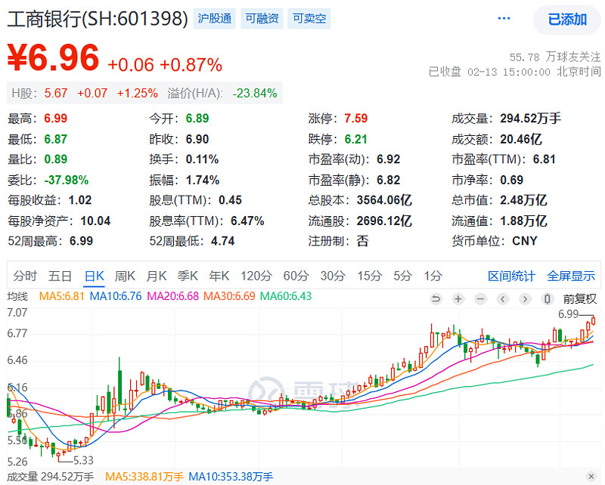Switch to 分时 intraday chart tab
Viewport: 605px width, 485px height.
[x=25, y=276]
